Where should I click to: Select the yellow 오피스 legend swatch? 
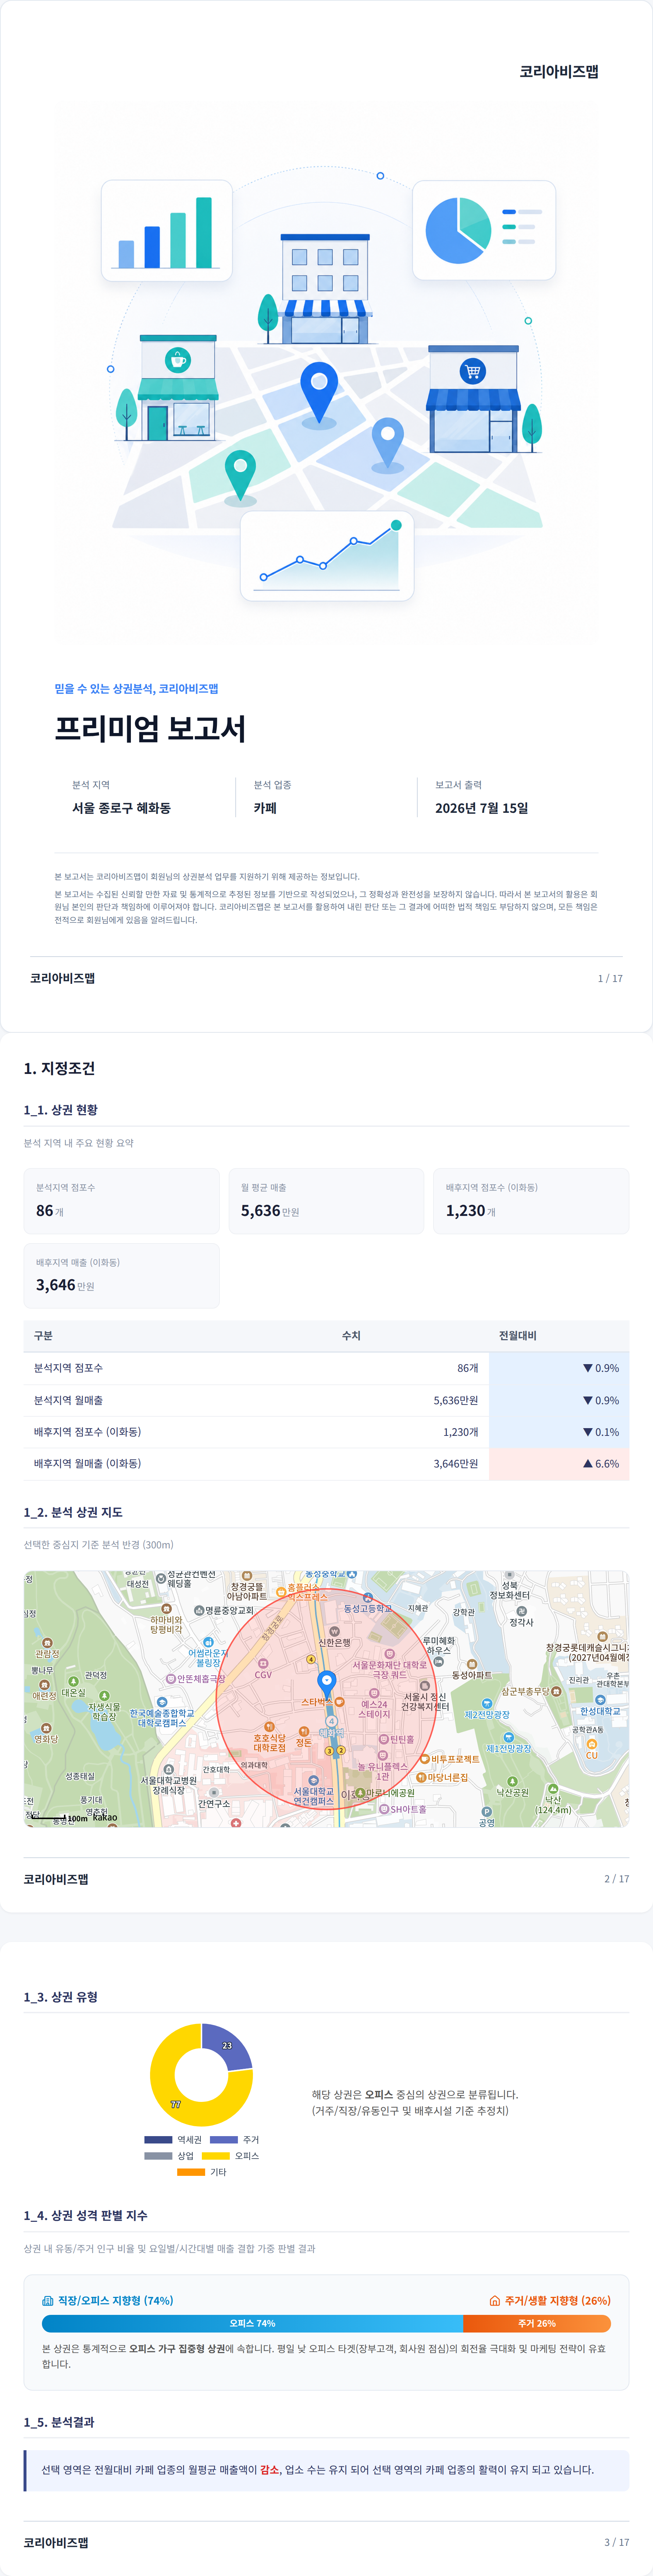click(x=216, y=2155)
